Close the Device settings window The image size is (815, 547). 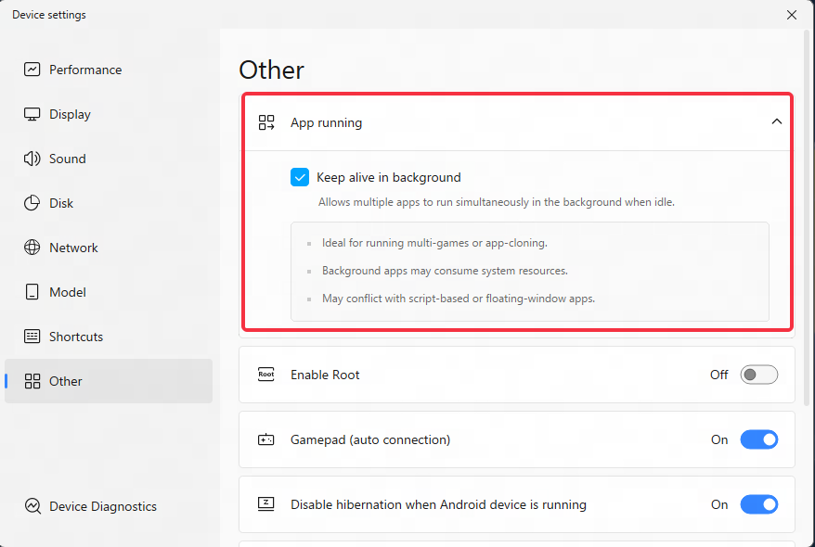791,15
